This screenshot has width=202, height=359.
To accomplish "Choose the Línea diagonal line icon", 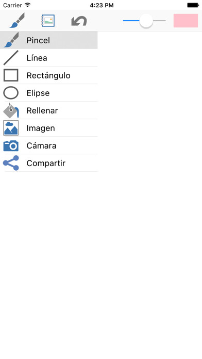I will point(11,58).
